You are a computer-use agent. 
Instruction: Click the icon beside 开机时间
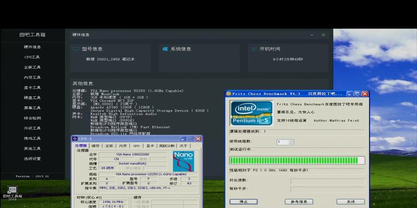(254, 49)
